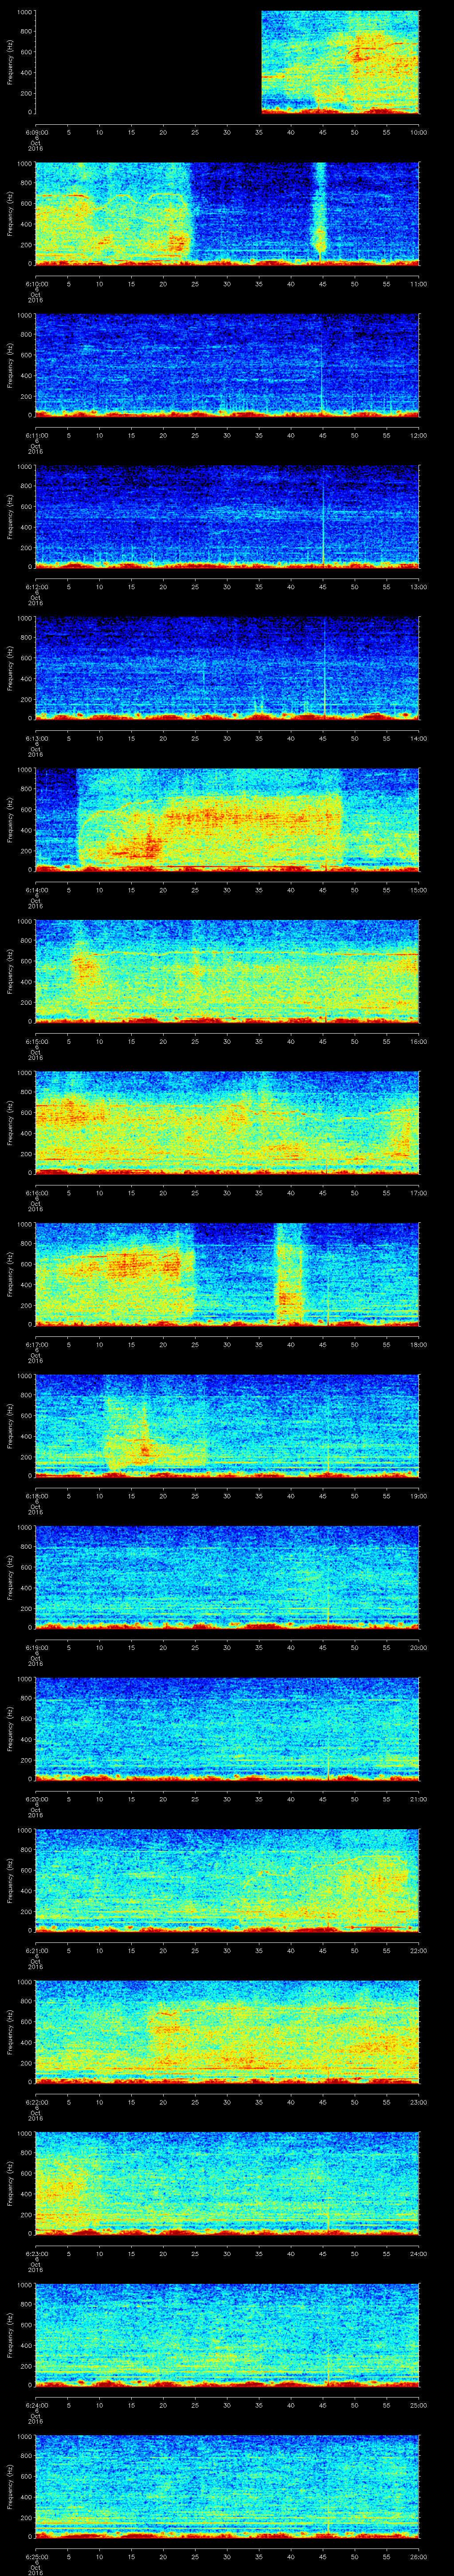Screen dimensions: 454x2576
Task: Click the 26:00 end time label
Action: point(418,2556)
